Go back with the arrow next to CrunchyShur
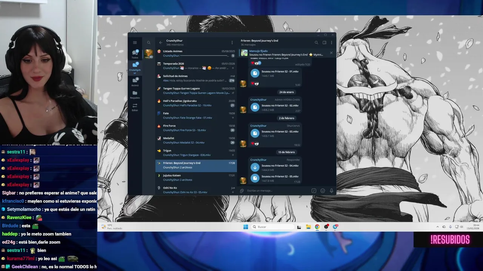 pyautogui.click(x=161, y=43)
